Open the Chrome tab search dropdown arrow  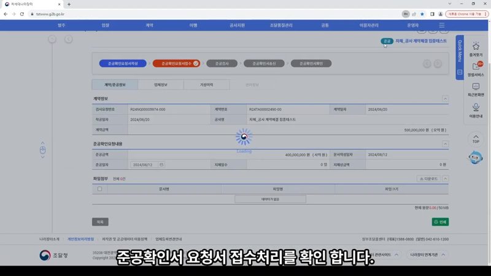tap(450, 4)
